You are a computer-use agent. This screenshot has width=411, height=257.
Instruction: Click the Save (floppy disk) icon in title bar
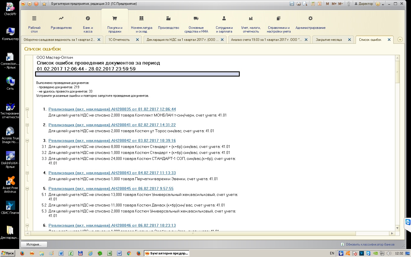[292, 4]
